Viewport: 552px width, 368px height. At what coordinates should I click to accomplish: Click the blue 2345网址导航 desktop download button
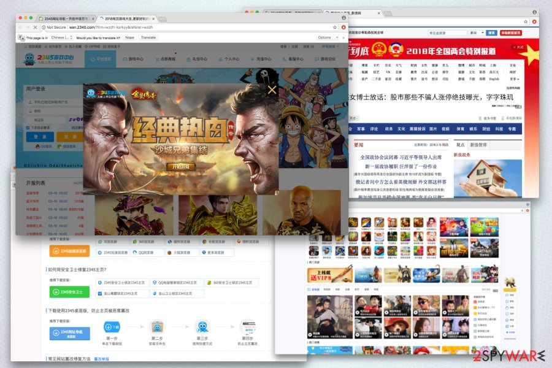(x=69, y=333)
